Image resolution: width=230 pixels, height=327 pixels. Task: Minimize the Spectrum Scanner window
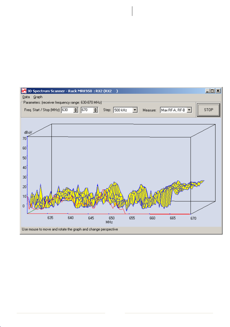tap(207, 91)
